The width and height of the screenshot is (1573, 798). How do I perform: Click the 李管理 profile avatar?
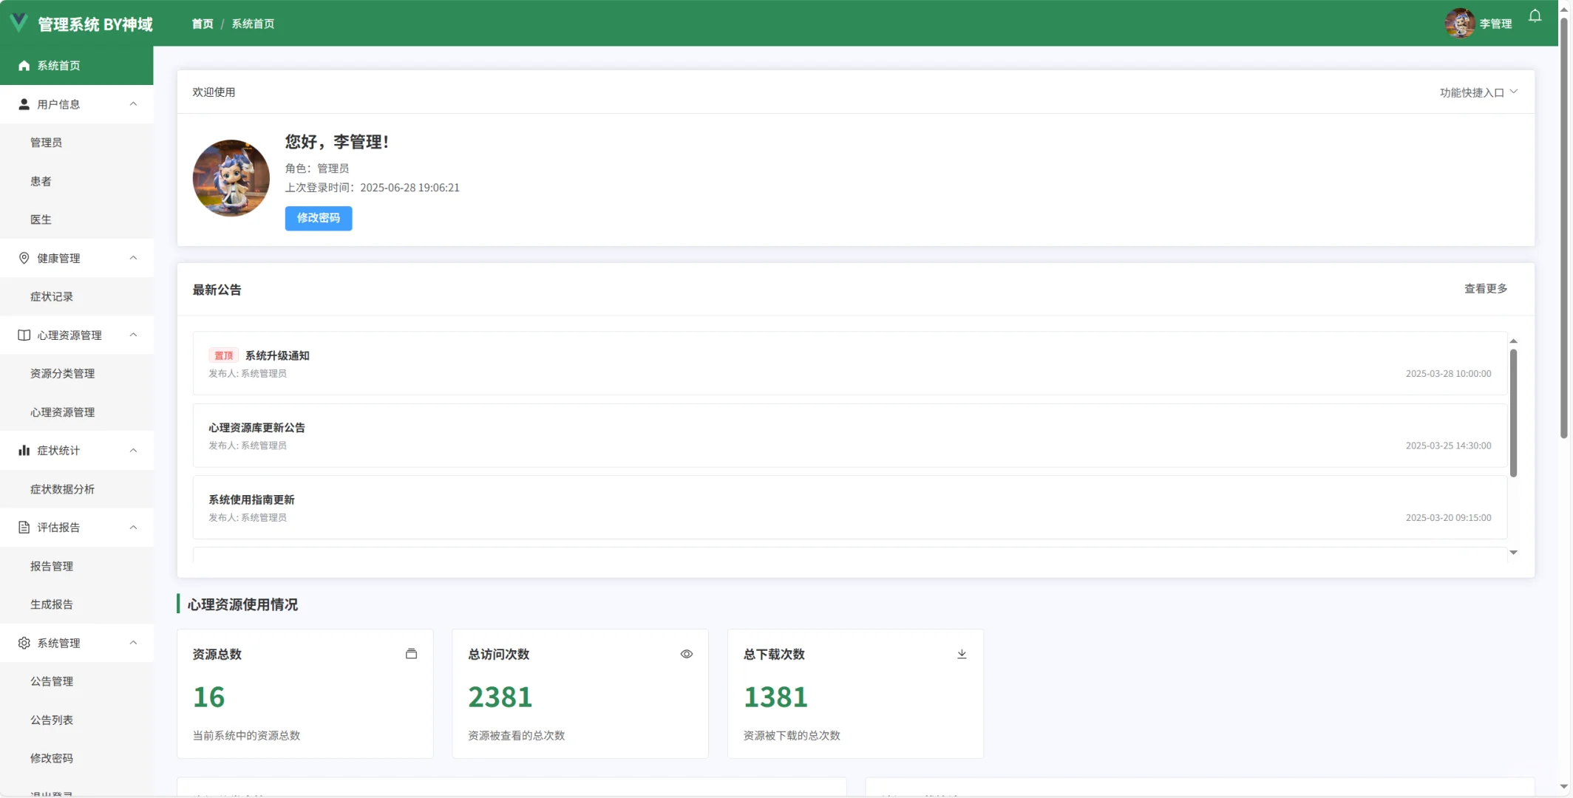click(1459, 23)
